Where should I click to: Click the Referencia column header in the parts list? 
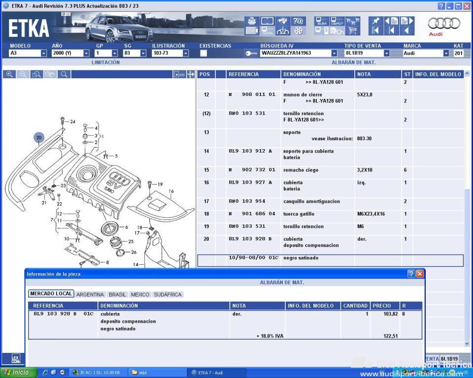coord(253,74)
